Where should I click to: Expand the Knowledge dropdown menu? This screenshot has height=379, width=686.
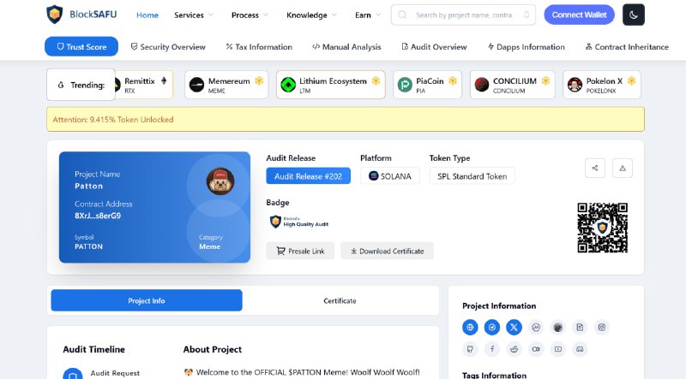311,15
